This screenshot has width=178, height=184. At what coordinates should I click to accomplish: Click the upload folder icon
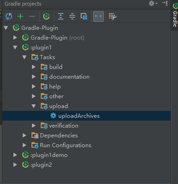(44, 106)
